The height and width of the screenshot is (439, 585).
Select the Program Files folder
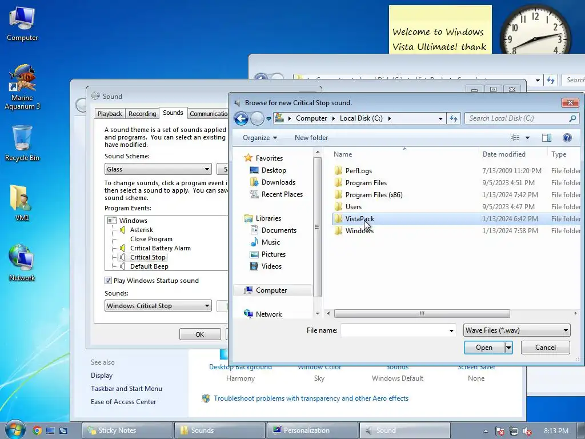pos(366,182)
